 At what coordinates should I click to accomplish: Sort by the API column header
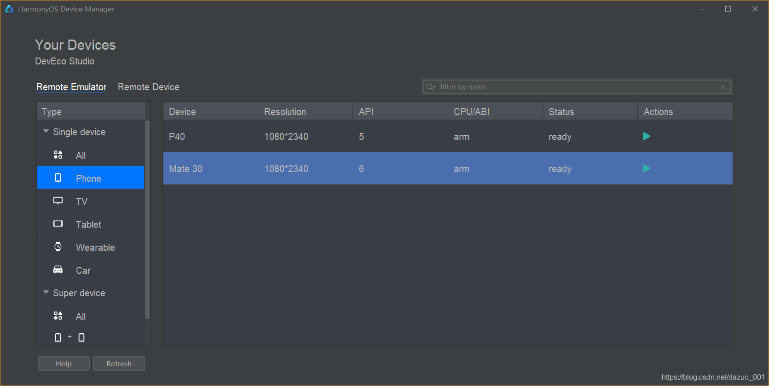pos(400,111)
